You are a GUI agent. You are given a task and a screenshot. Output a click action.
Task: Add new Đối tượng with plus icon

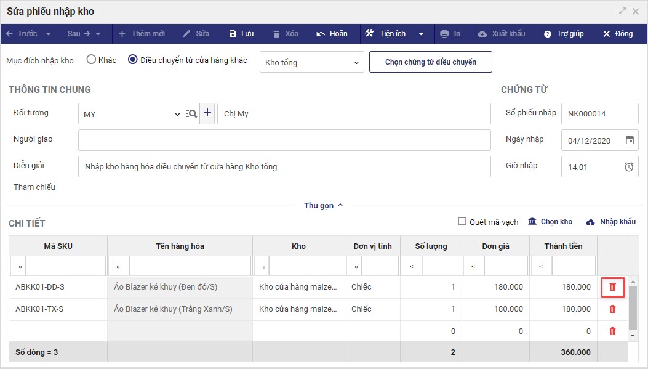(207, 113)
